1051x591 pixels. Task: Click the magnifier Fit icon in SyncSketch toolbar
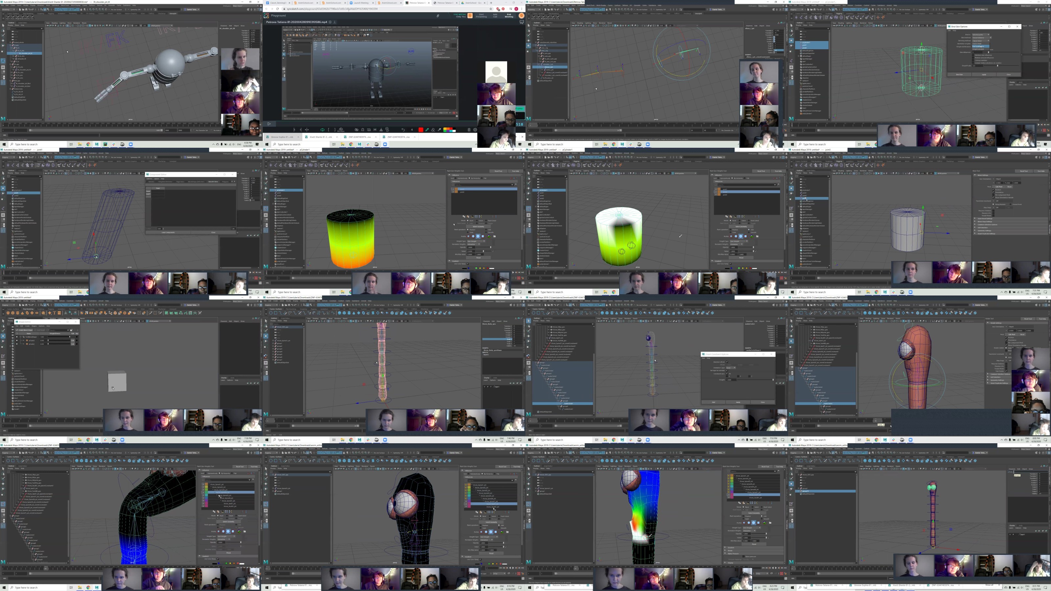(x=387, y=130)
